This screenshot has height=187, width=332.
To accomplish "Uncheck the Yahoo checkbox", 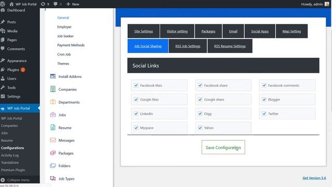I will [200, 128].
